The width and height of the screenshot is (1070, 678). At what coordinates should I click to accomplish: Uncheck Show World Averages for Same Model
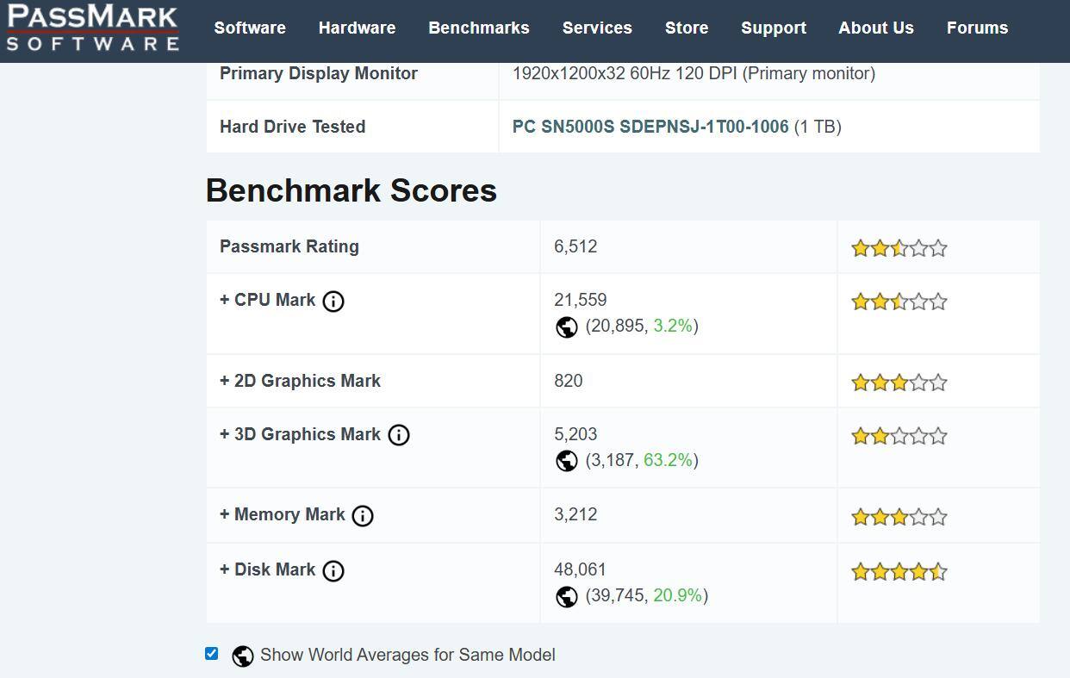211,653
